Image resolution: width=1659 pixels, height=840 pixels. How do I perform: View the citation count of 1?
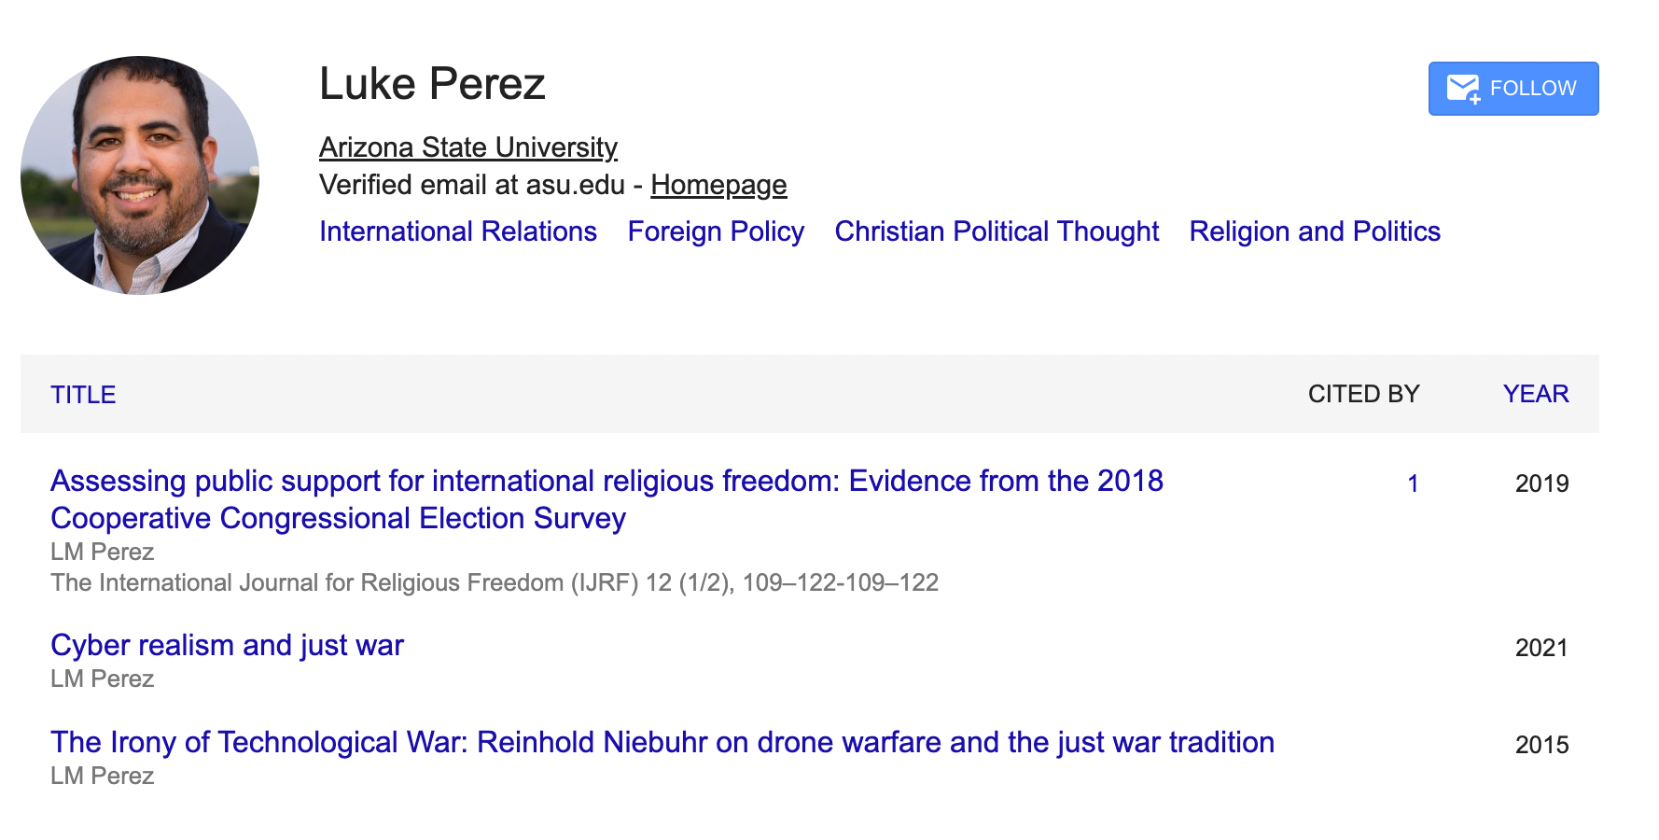point(1413,483)
